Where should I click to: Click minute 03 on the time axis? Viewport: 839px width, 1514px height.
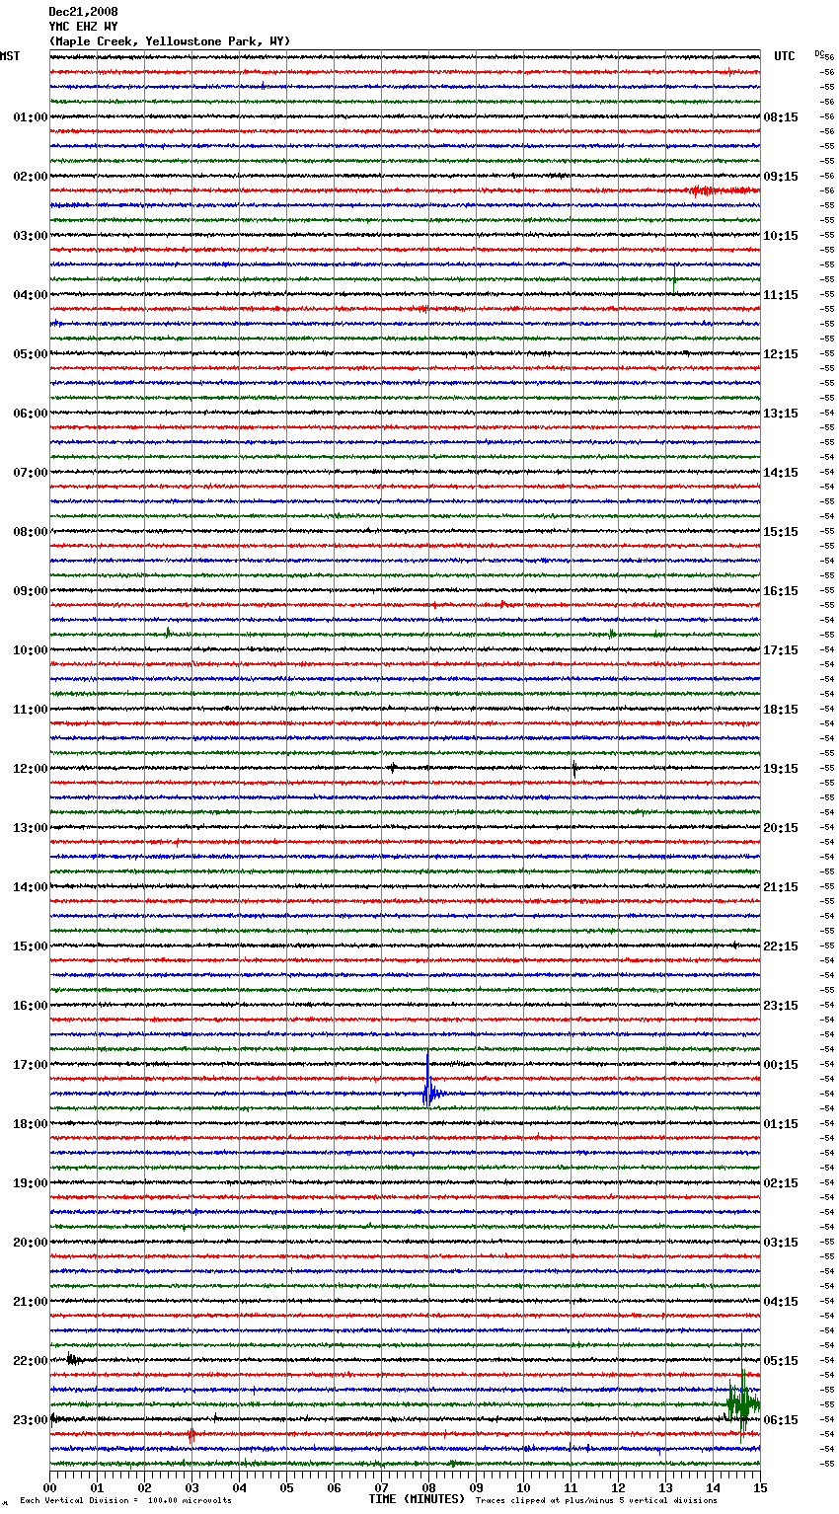pyautogui.click(x=191, y=1487)
